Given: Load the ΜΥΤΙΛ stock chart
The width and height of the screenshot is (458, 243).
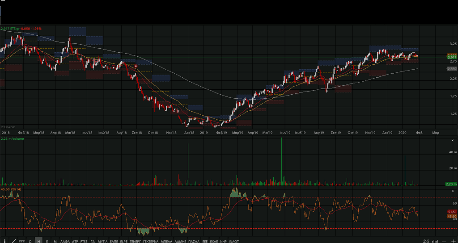Looking at the screenshot, I should [x=102, y=241].
